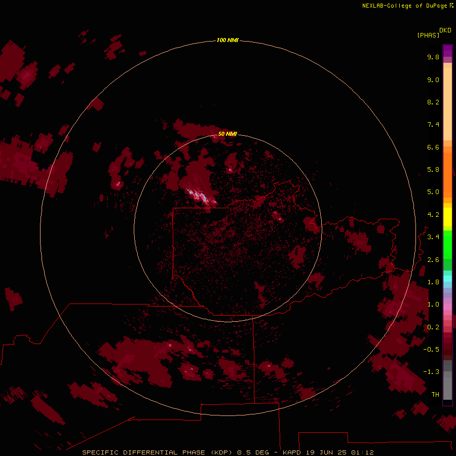This screenshot has height=456, width=456.
Task: Click the KAPD 19 JUN 25 01:12 timestamp
Action: pyautogui.click(x=328, y=452)
